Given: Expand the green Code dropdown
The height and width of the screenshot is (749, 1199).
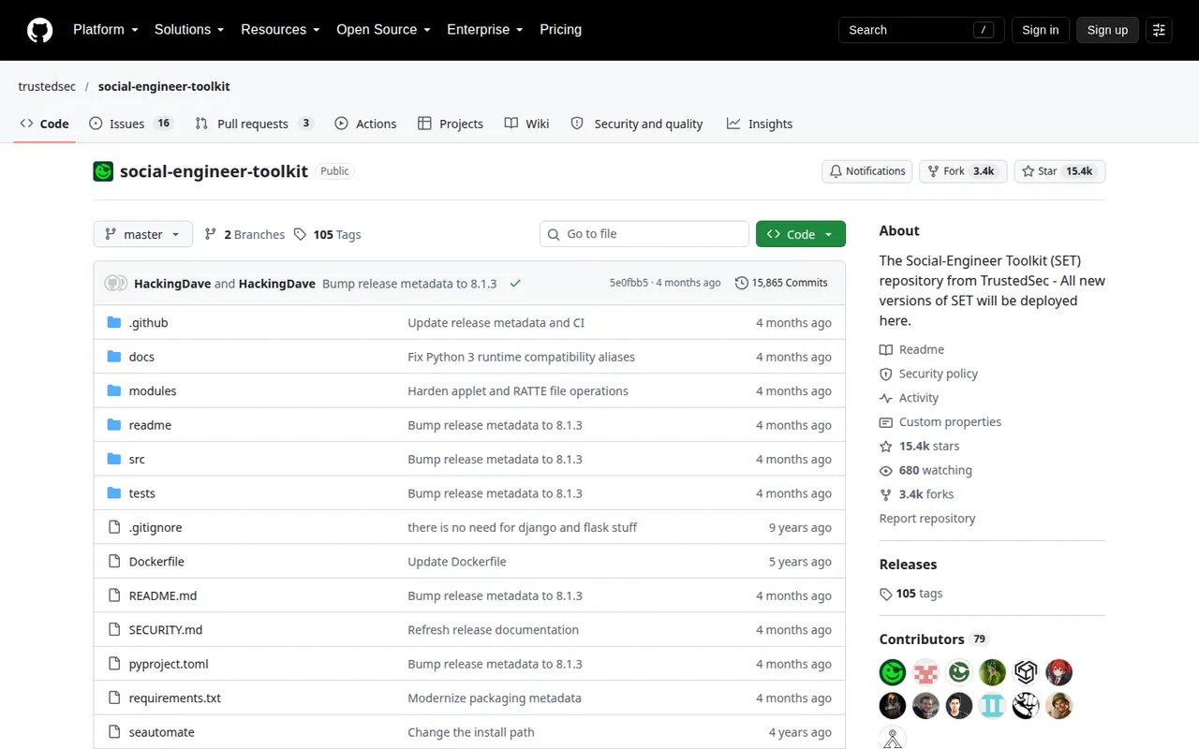Looking at the screenshot, I should (801, 234).
